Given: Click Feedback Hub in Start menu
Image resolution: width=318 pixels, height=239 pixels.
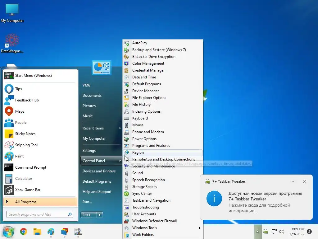Looking at the screenshot, I should click(40, 100).
